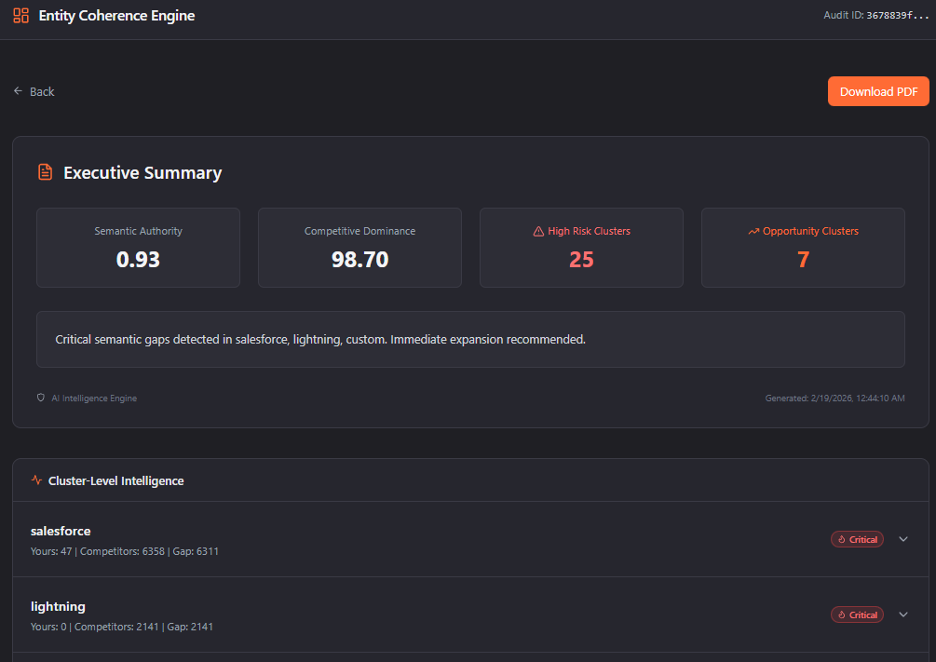Click the Opportunity Clusters count 7
The image size is (936, 662).
point(803,260)
